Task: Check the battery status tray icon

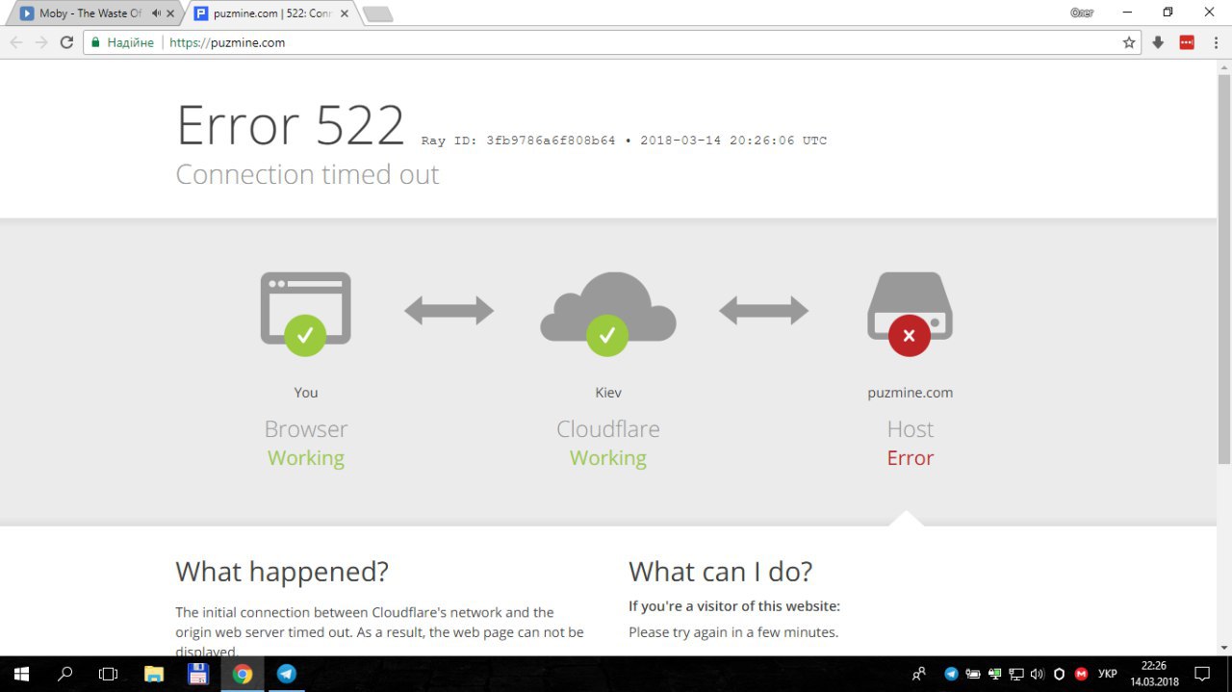Action: 973,674
